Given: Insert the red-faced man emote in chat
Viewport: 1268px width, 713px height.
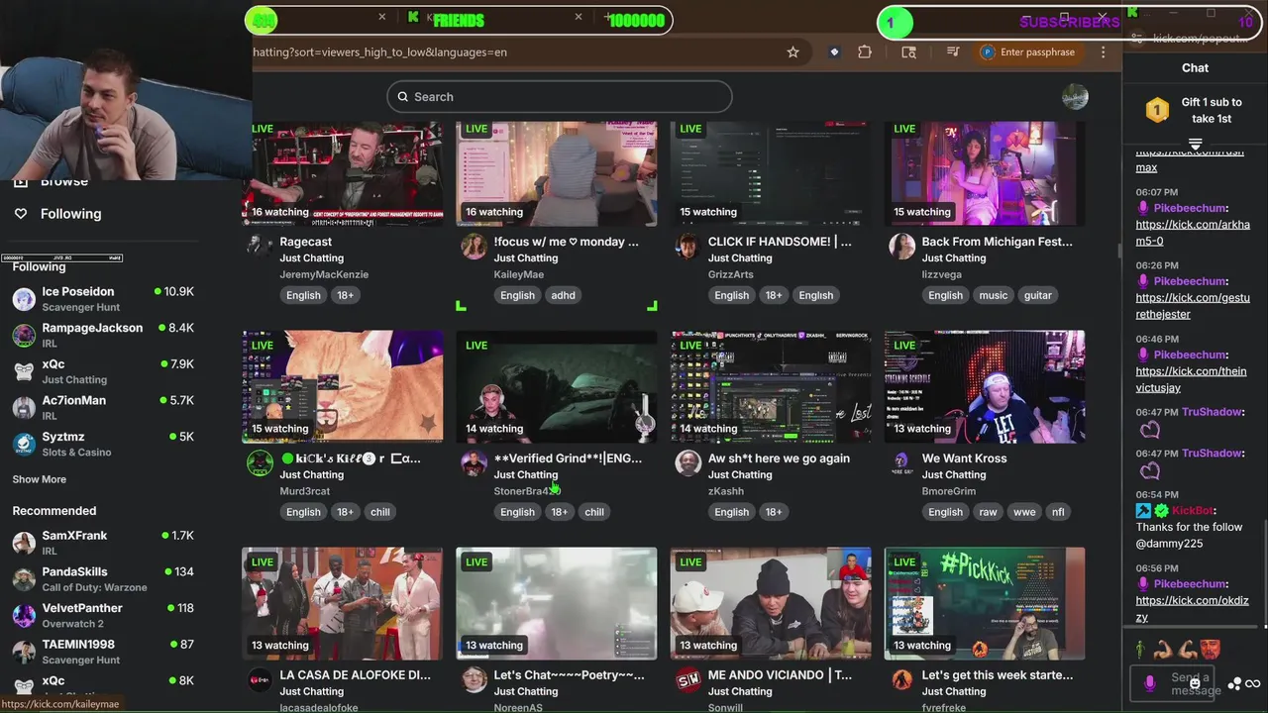Looking at the screenshot, I should [x=1212, y=651].
